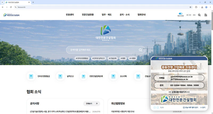
Task: Click the 전체보기 button for 공지사항
Action: 92,104
